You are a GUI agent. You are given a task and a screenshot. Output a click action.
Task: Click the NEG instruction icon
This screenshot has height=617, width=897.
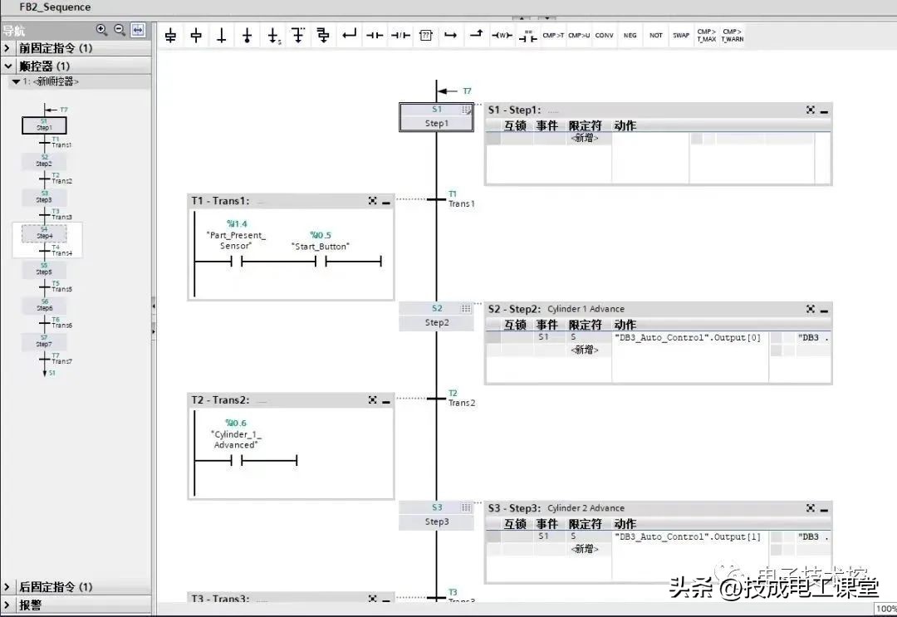pyautogui.click(x=630, y=35)
